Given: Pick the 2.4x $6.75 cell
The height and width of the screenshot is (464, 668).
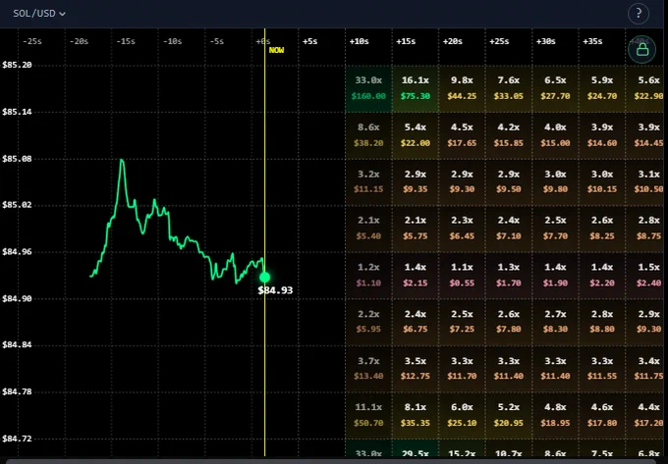Looking at the screenshot, I should pos(416,322).
